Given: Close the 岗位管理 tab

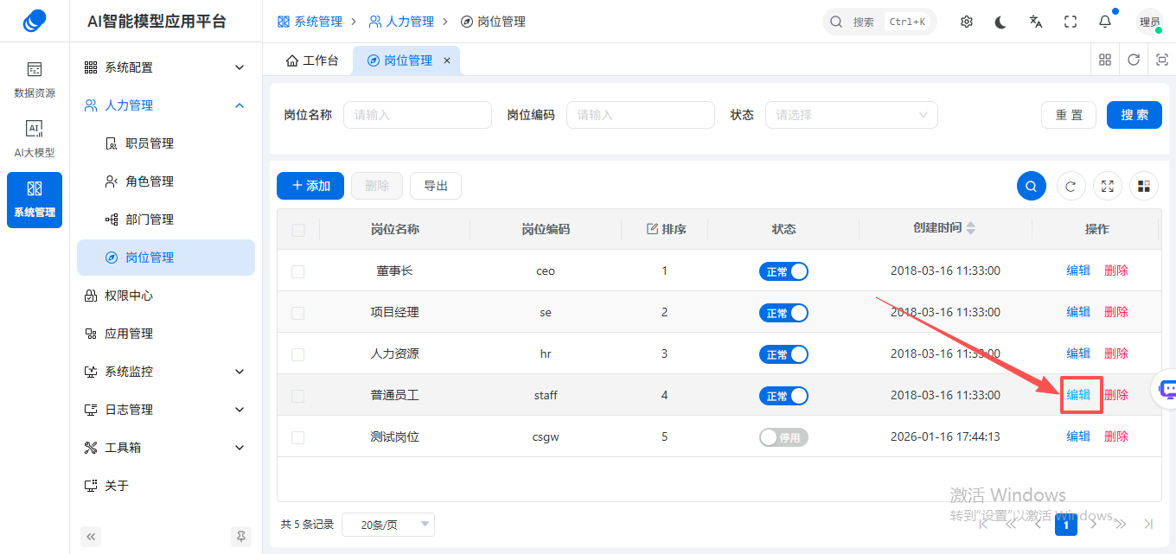Looking at the screenshot, I should coord(447,60).
